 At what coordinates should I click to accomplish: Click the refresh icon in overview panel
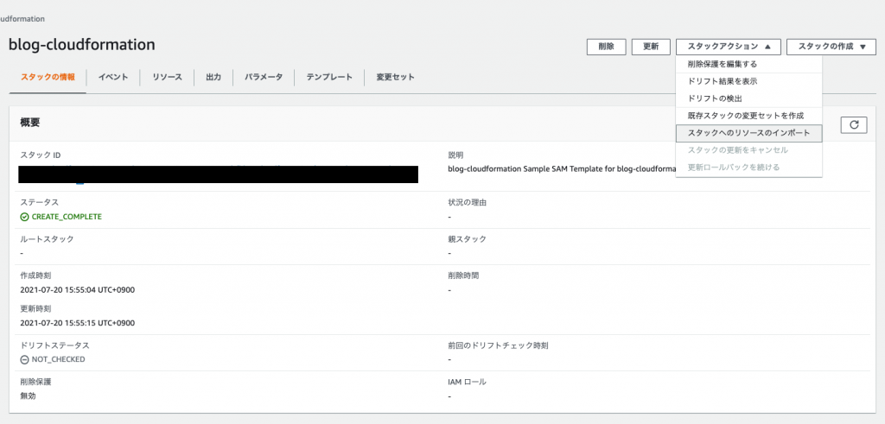click(x=853, y=125)
